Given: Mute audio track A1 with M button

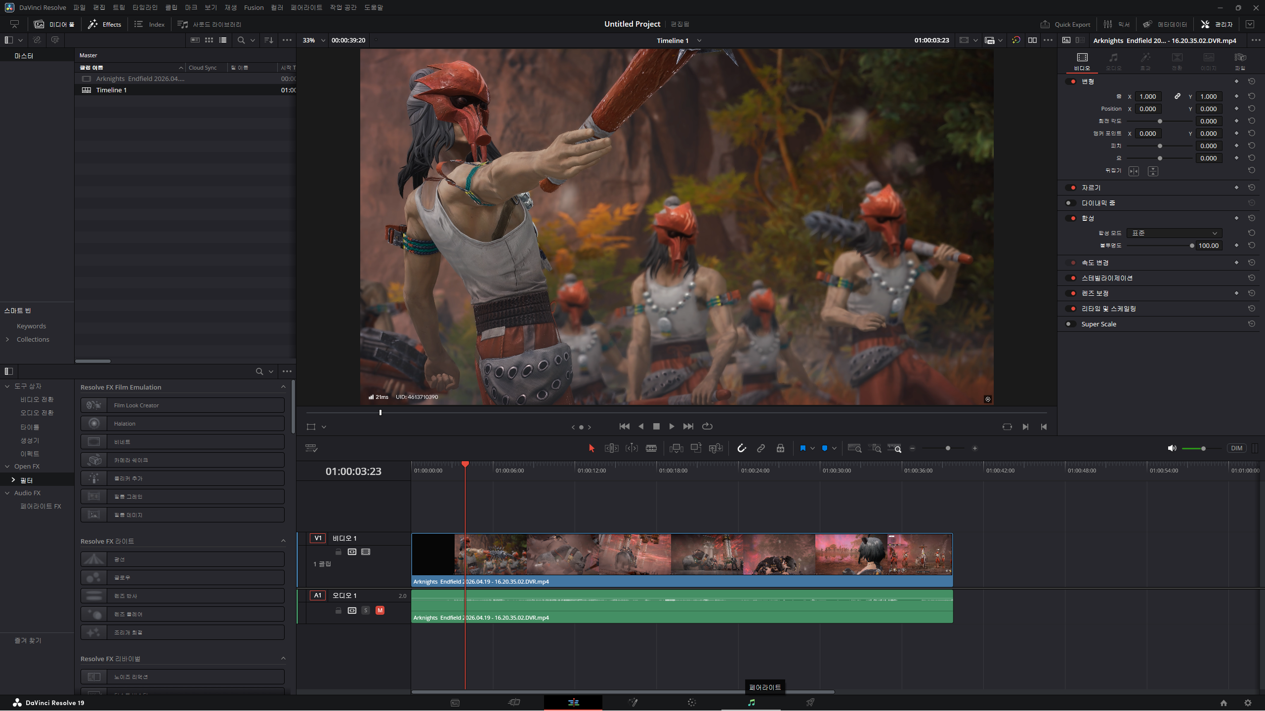Looking at the screenshot, I should click(379, 610).
